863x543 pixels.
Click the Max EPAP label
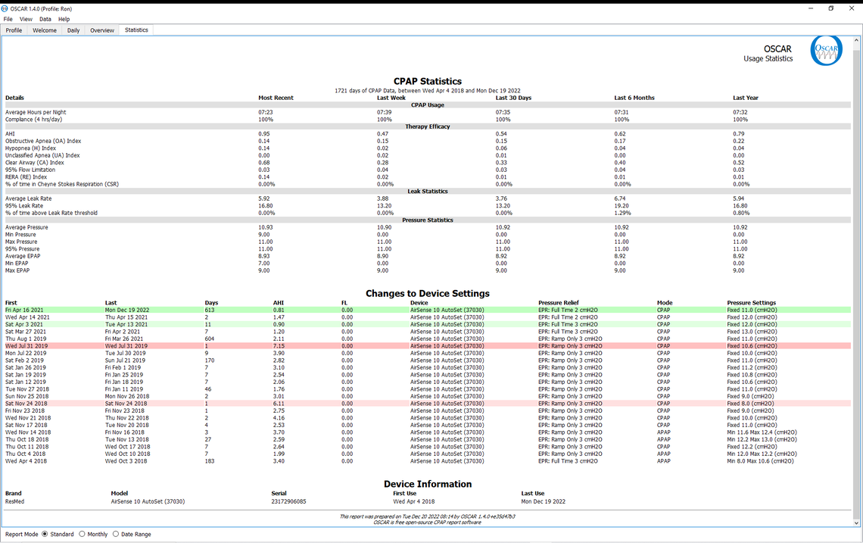point(17,270)
